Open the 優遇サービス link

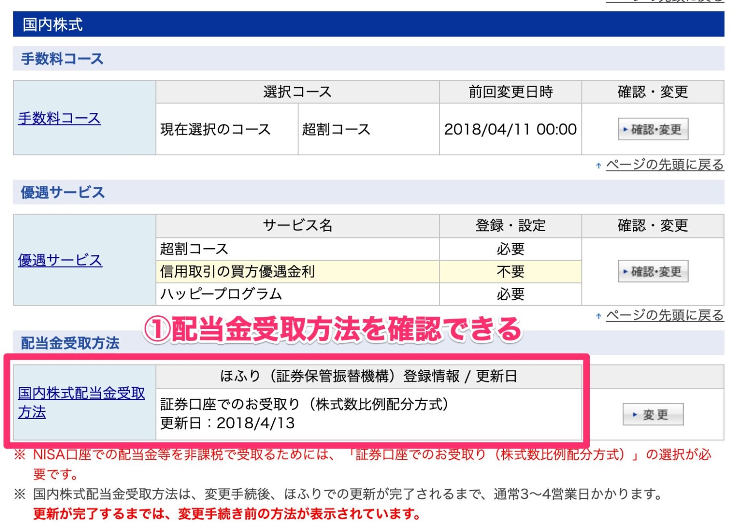[61, 260]
